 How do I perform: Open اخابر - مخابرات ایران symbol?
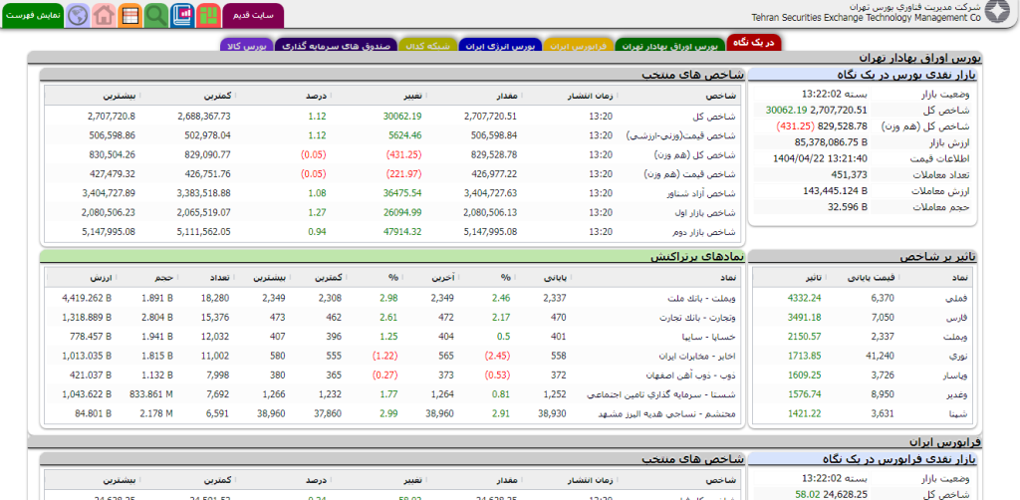click(x=697, y=356)
